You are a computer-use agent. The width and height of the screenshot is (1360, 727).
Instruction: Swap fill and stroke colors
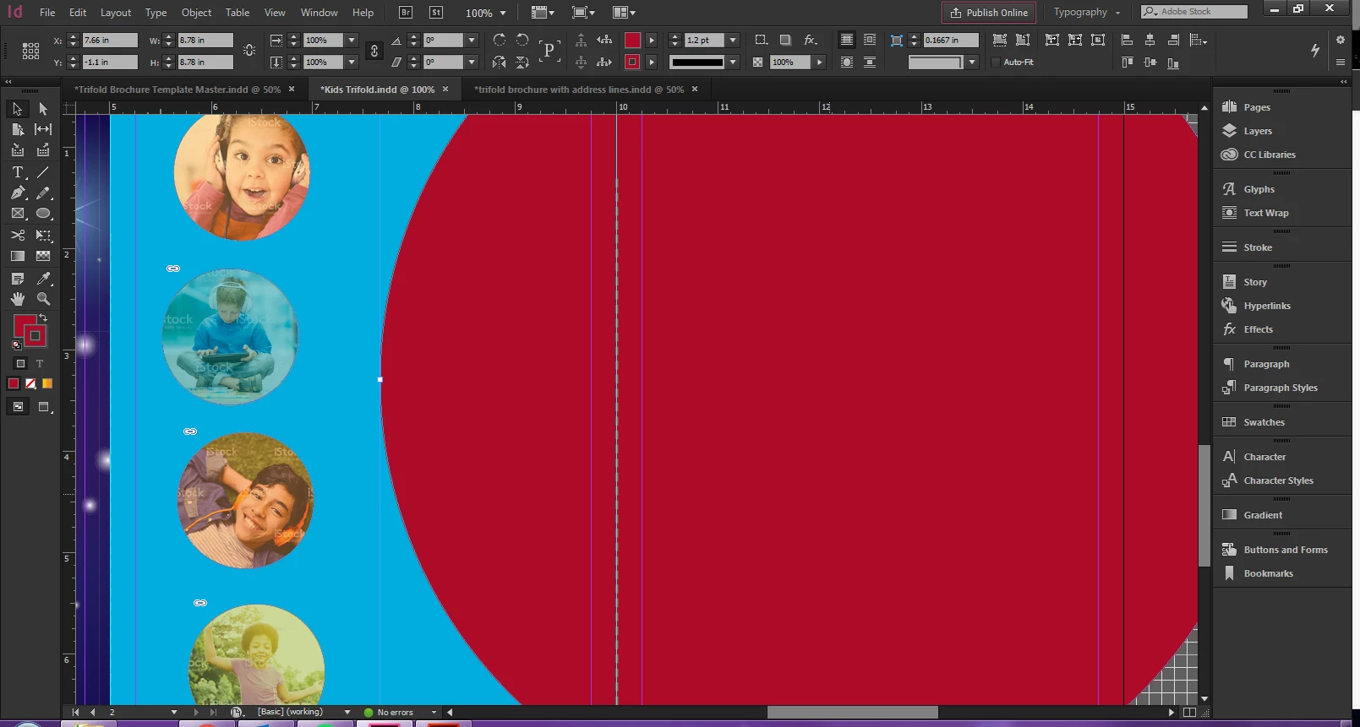(x=43, y=317)
